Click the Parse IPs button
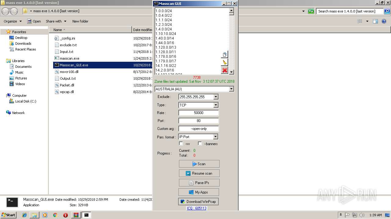 point(199,183)
